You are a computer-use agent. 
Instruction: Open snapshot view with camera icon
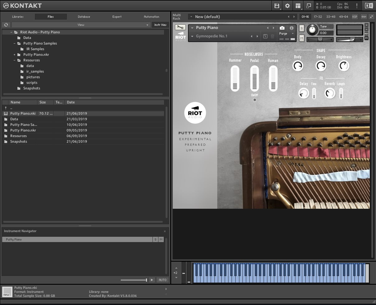tap(282, 28)
